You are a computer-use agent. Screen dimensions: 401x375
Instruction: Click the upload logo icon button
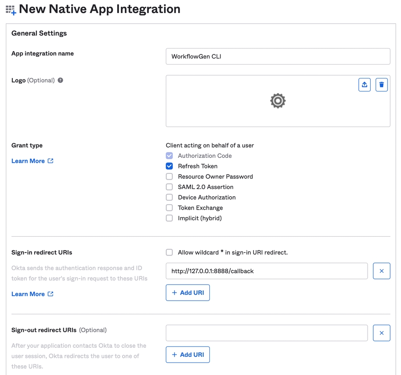coord(364,85)
